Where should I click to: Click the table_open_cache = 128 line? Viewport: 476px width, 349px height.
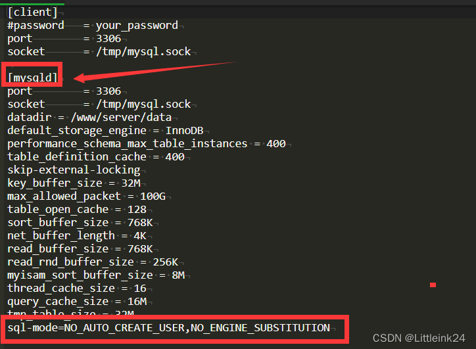click(x=77, y=210)
